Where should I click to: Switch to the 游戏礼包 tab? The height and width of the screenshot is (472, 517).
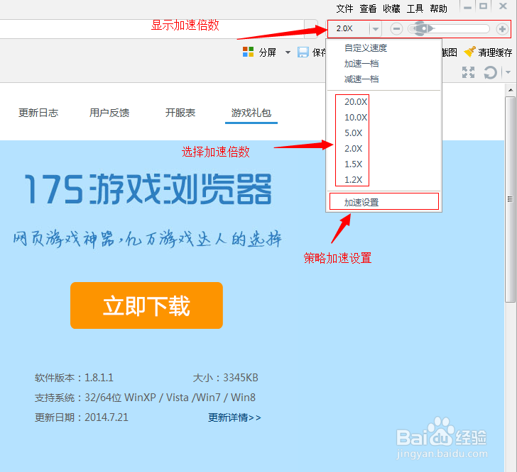tap(251, 113)
